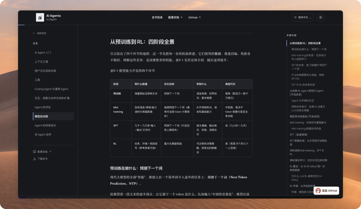Viewport: 361px width, 209px height.
Task: Jump to 单轮强化学习 outline entry
Action: 308,160
